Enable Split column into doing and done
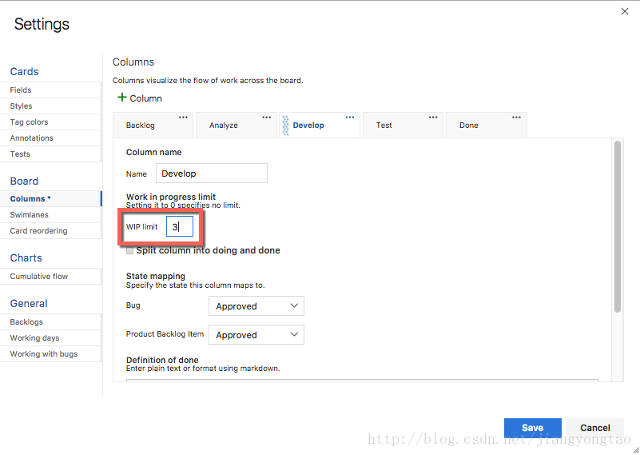The image size is (640, 455). click(129, 251)
